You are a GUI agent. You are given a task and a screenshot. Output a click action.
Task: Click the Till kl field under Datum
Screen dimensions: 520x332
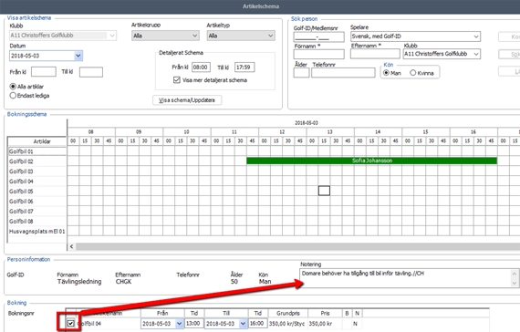91,72
